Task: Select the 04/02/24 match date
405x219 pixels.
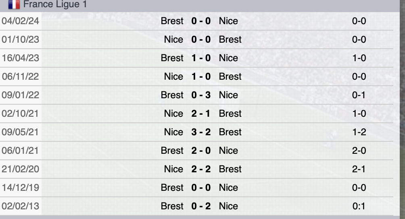Action: pos(21,21)
